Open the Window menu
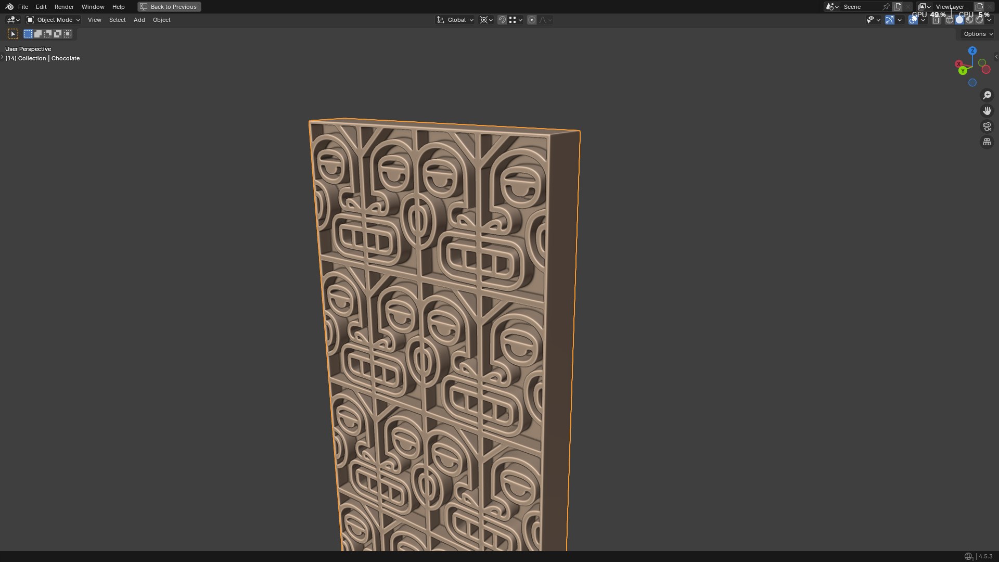The image size is (999, 562). 93,7
